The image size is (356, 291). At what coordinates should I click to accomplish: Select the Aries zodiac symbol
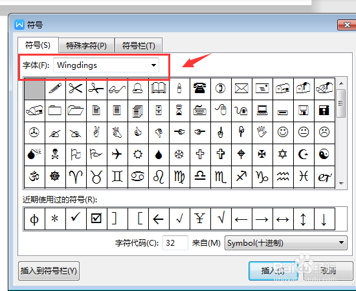tap(76, 177)
